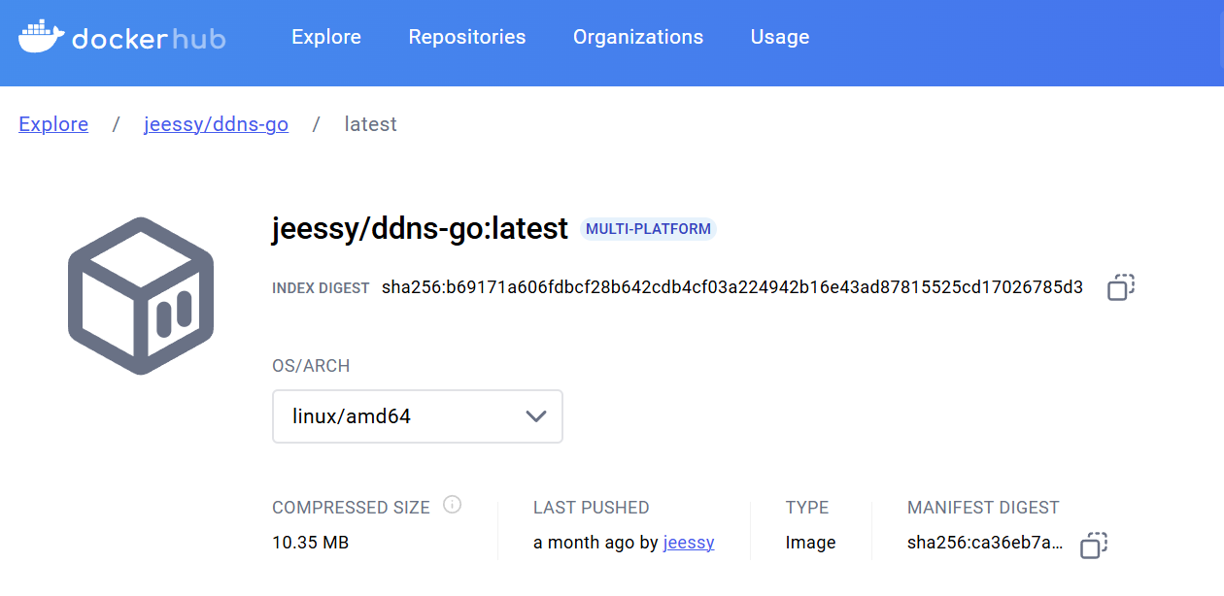Viewport: 1224px width, 596px height.
Task: Click the Explore breadcrumb link
Action: [x=53, y=124]
